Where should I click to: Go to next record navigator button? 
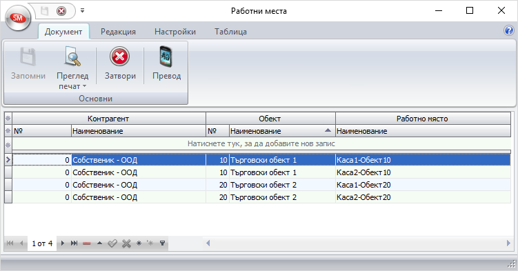point(63,243)
